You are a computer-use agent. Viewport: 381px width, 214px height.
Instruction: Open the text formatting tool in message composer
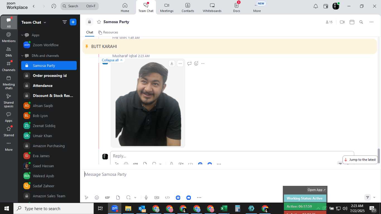[86, 198]
